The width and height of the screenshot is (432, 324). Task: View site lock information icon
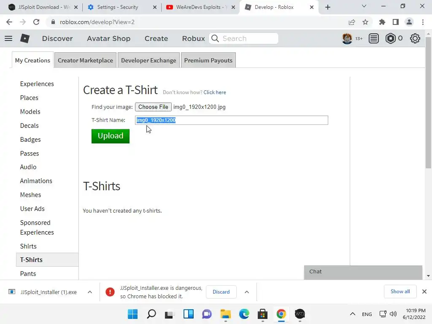click(53, 22)
